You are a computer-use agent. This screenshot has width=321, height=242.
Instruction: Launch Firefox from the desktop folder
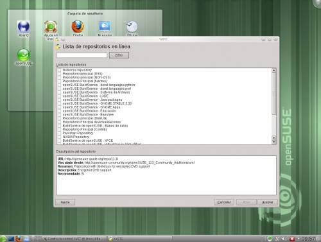tap(78, 28)
